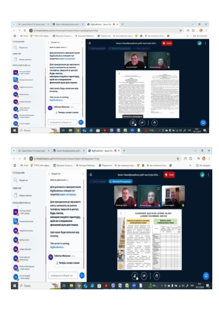The height and width of the screenshot is (310, 219).
Task: Unmute microphone in the lower screenshot's call controls
Action: tap(135, 276)
